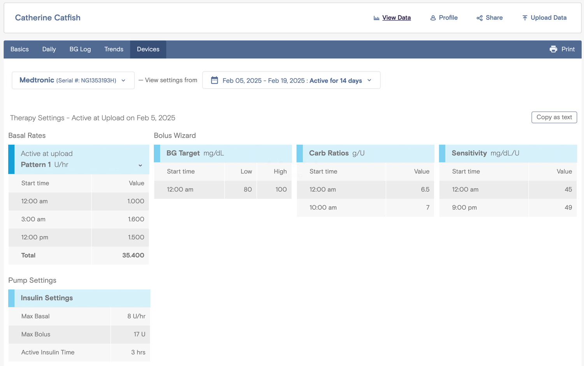Screen dimensions: 584x366
Task: Expand the date range chevron
Action: [x=369, y=80]
